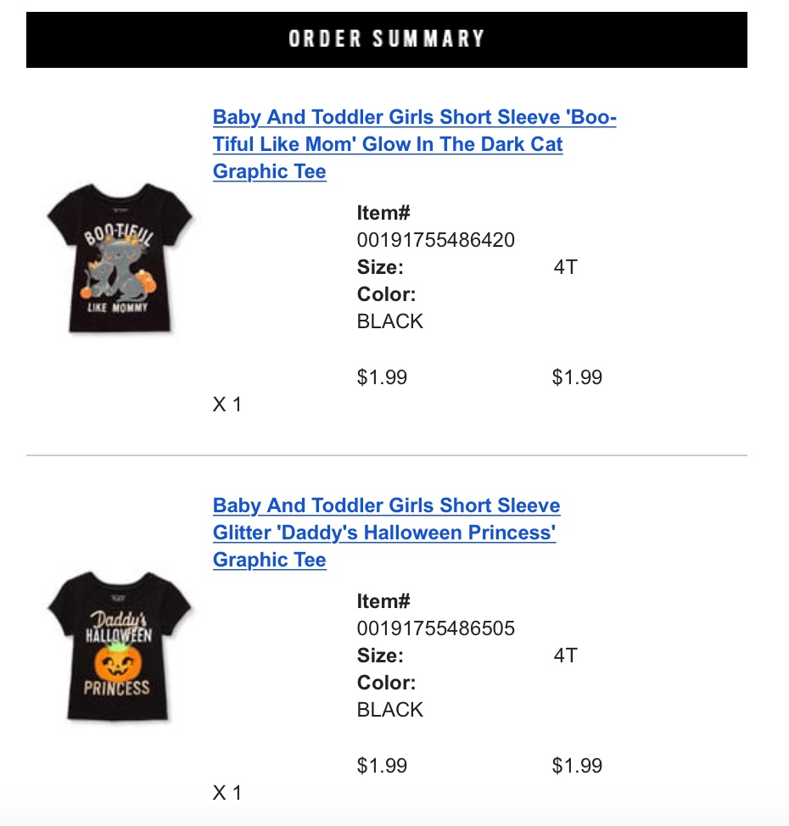Click the cat tee unit price below BLACK
Image resolution: width=789 pixels, height=826 pixels.
(x=382, y=377)
